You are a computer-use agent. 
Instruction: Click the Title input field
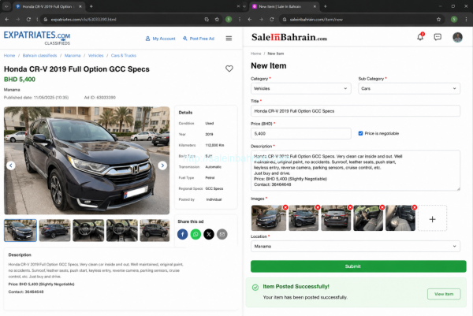click(356, 111)
